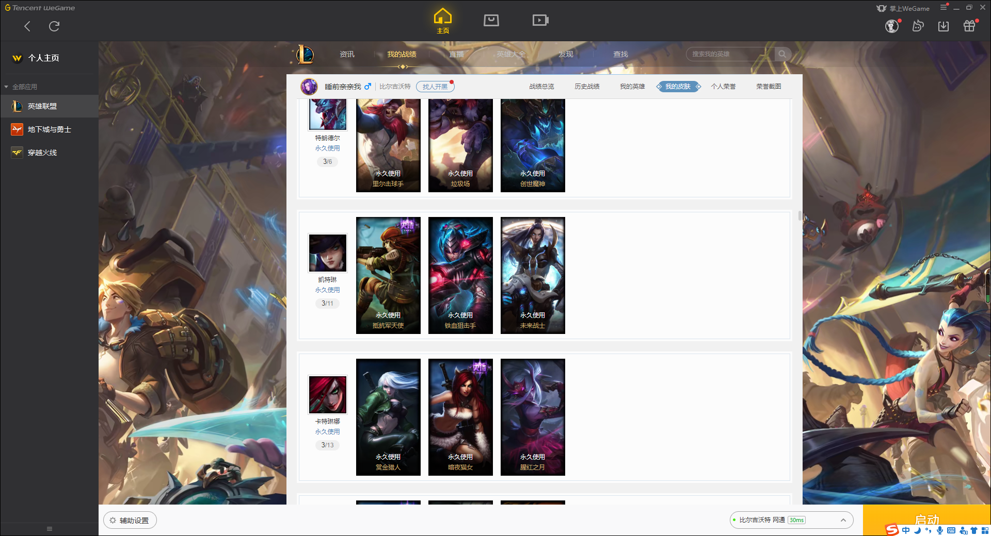Click the skin list vertical scrollbar

coord(800,215)
